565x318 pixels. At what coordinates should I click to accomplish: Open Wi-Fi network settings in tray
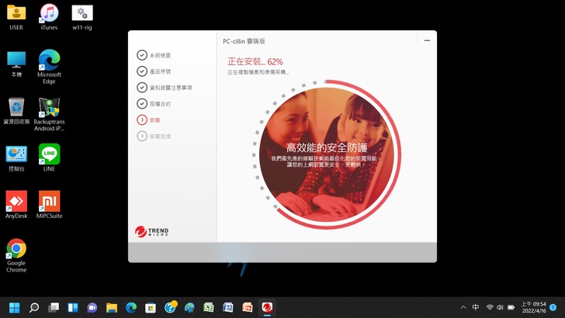[x=489, y=307]
